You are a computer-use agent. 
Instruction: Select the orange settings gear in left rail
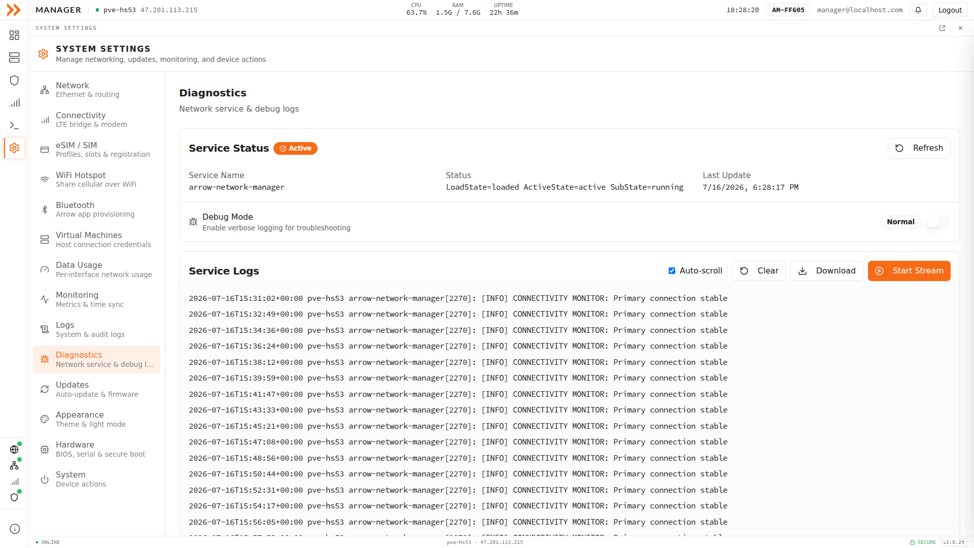[14, 148]
